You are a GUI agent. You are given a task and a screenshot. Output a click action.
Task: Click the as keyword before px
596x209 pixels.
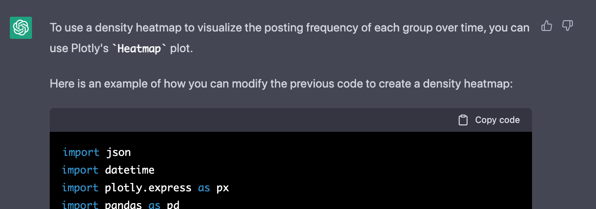[x=204, y=188]
